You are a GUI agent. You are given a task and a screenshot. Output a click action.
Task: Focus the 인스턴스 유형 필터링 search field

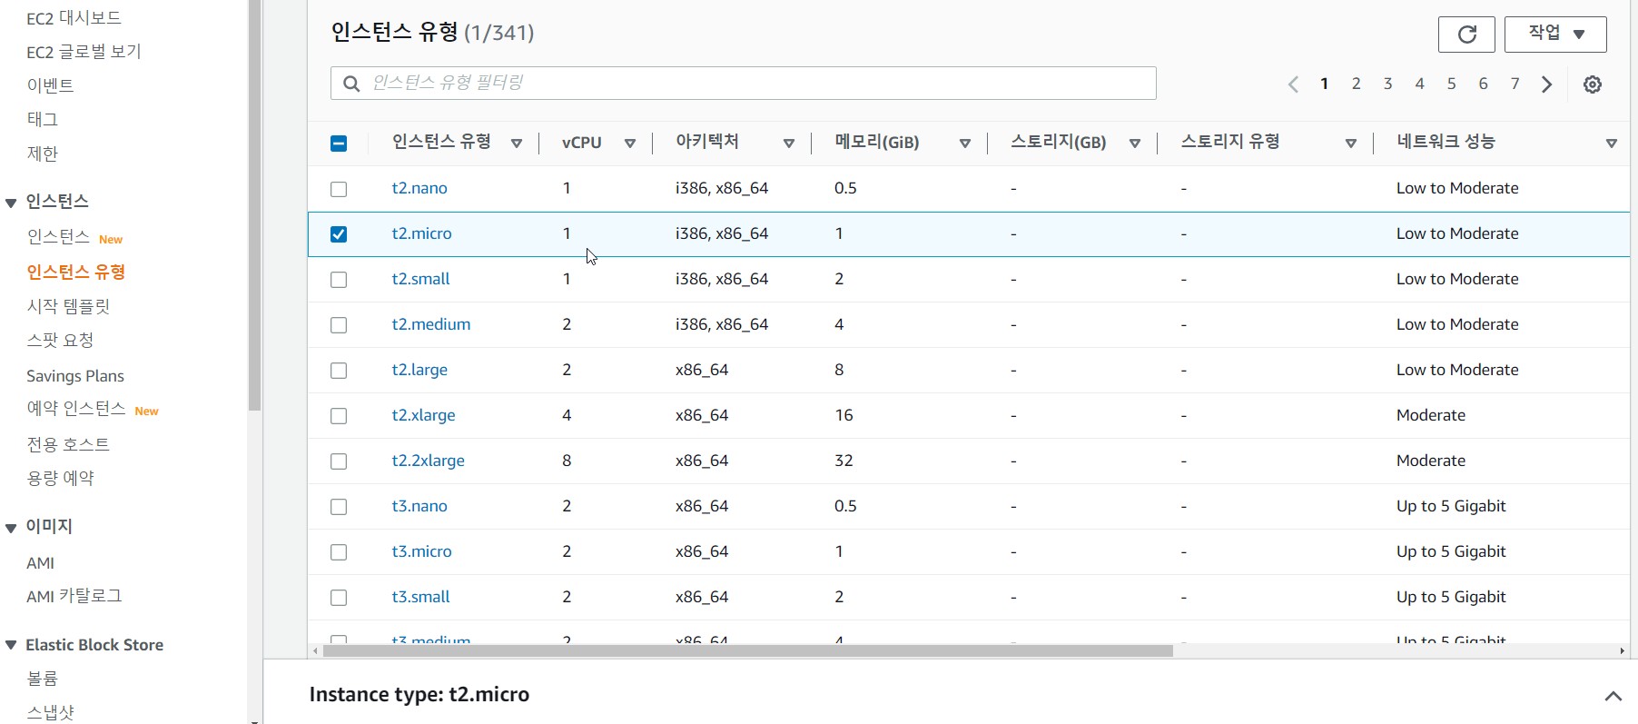(x=743, y=84)
